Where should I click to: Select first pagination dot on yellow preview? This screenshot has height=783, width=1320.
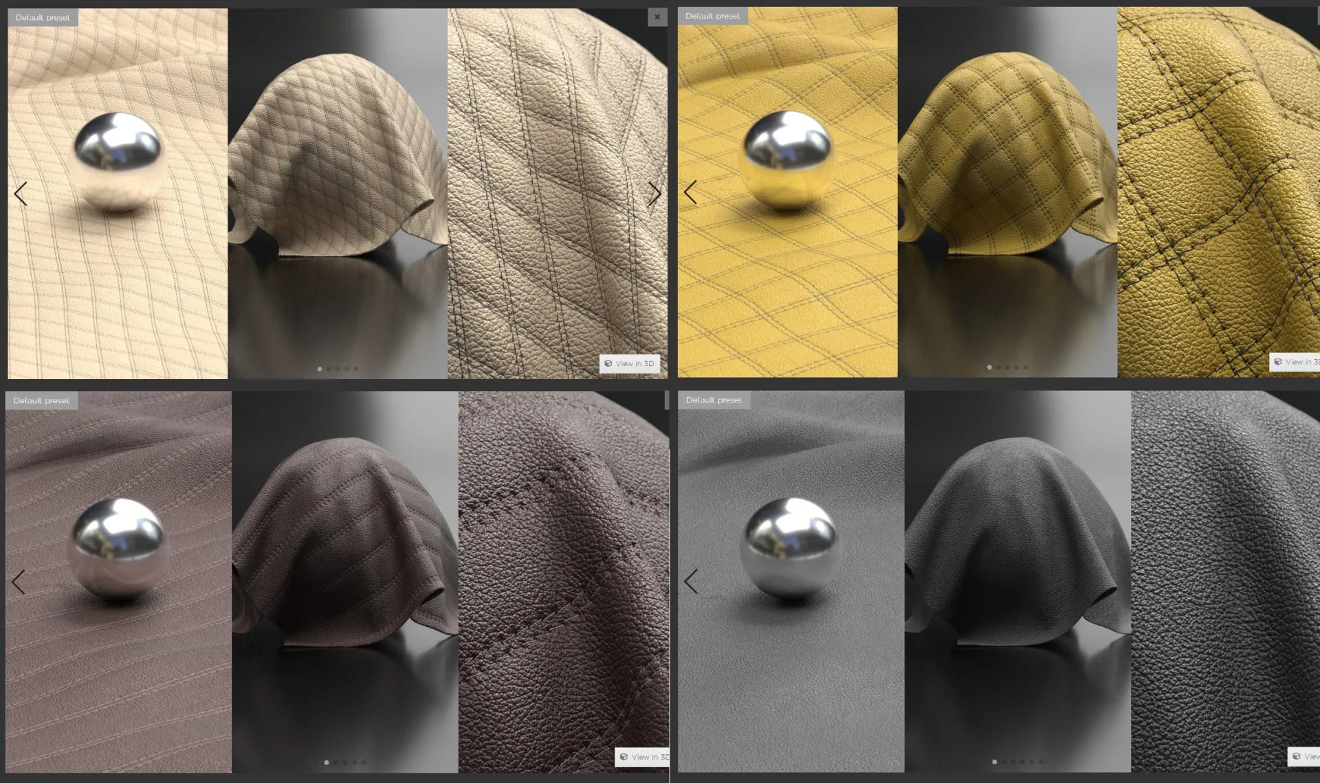click(x=989, y=367)
